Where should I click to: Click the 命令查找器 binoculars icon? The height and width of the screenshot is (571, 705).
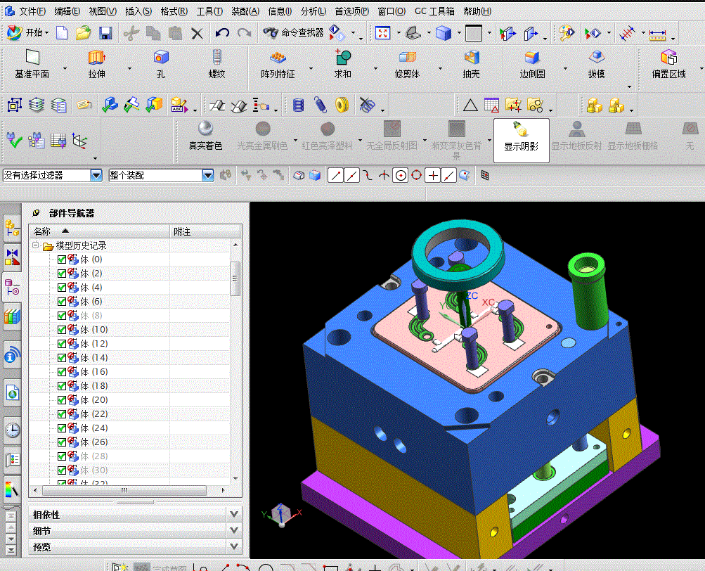point(271,33)
